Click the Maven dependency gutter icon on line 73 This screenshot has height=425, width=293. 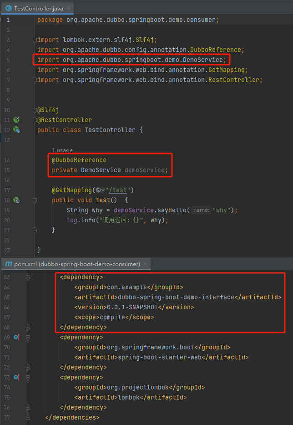click(16, 377)
